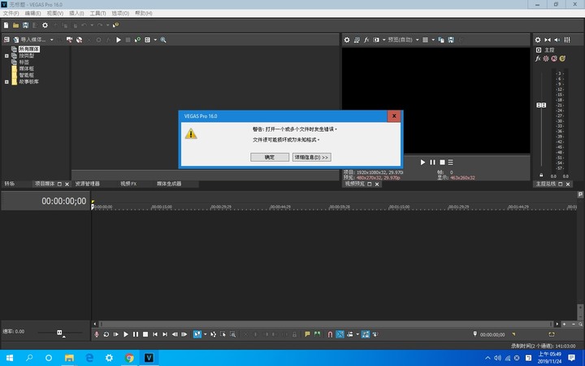Screen dimensions: 585x366
Task: Open overlays dropdown arrow in video preview
Action: [433, 40]
